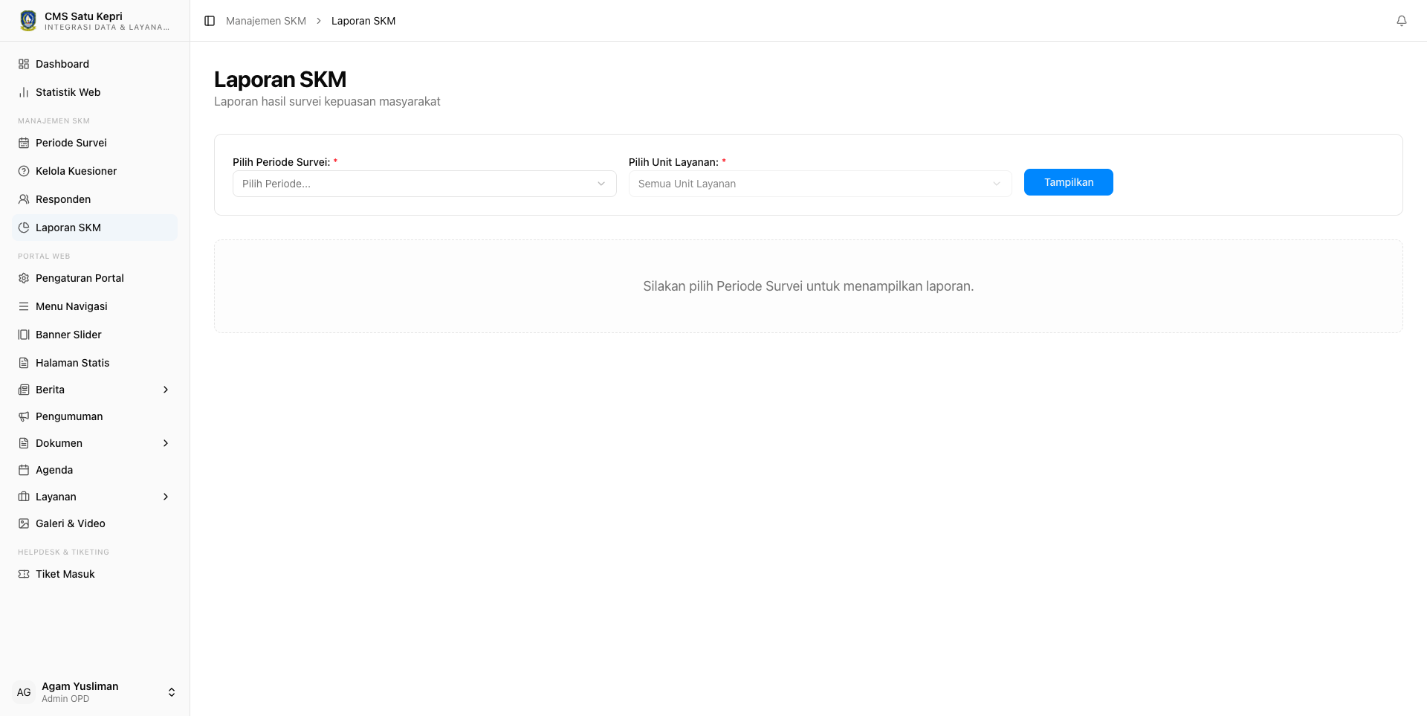Select Laporan SKM menu item
Screen dimensions: 1427x716
pos(94,228)
